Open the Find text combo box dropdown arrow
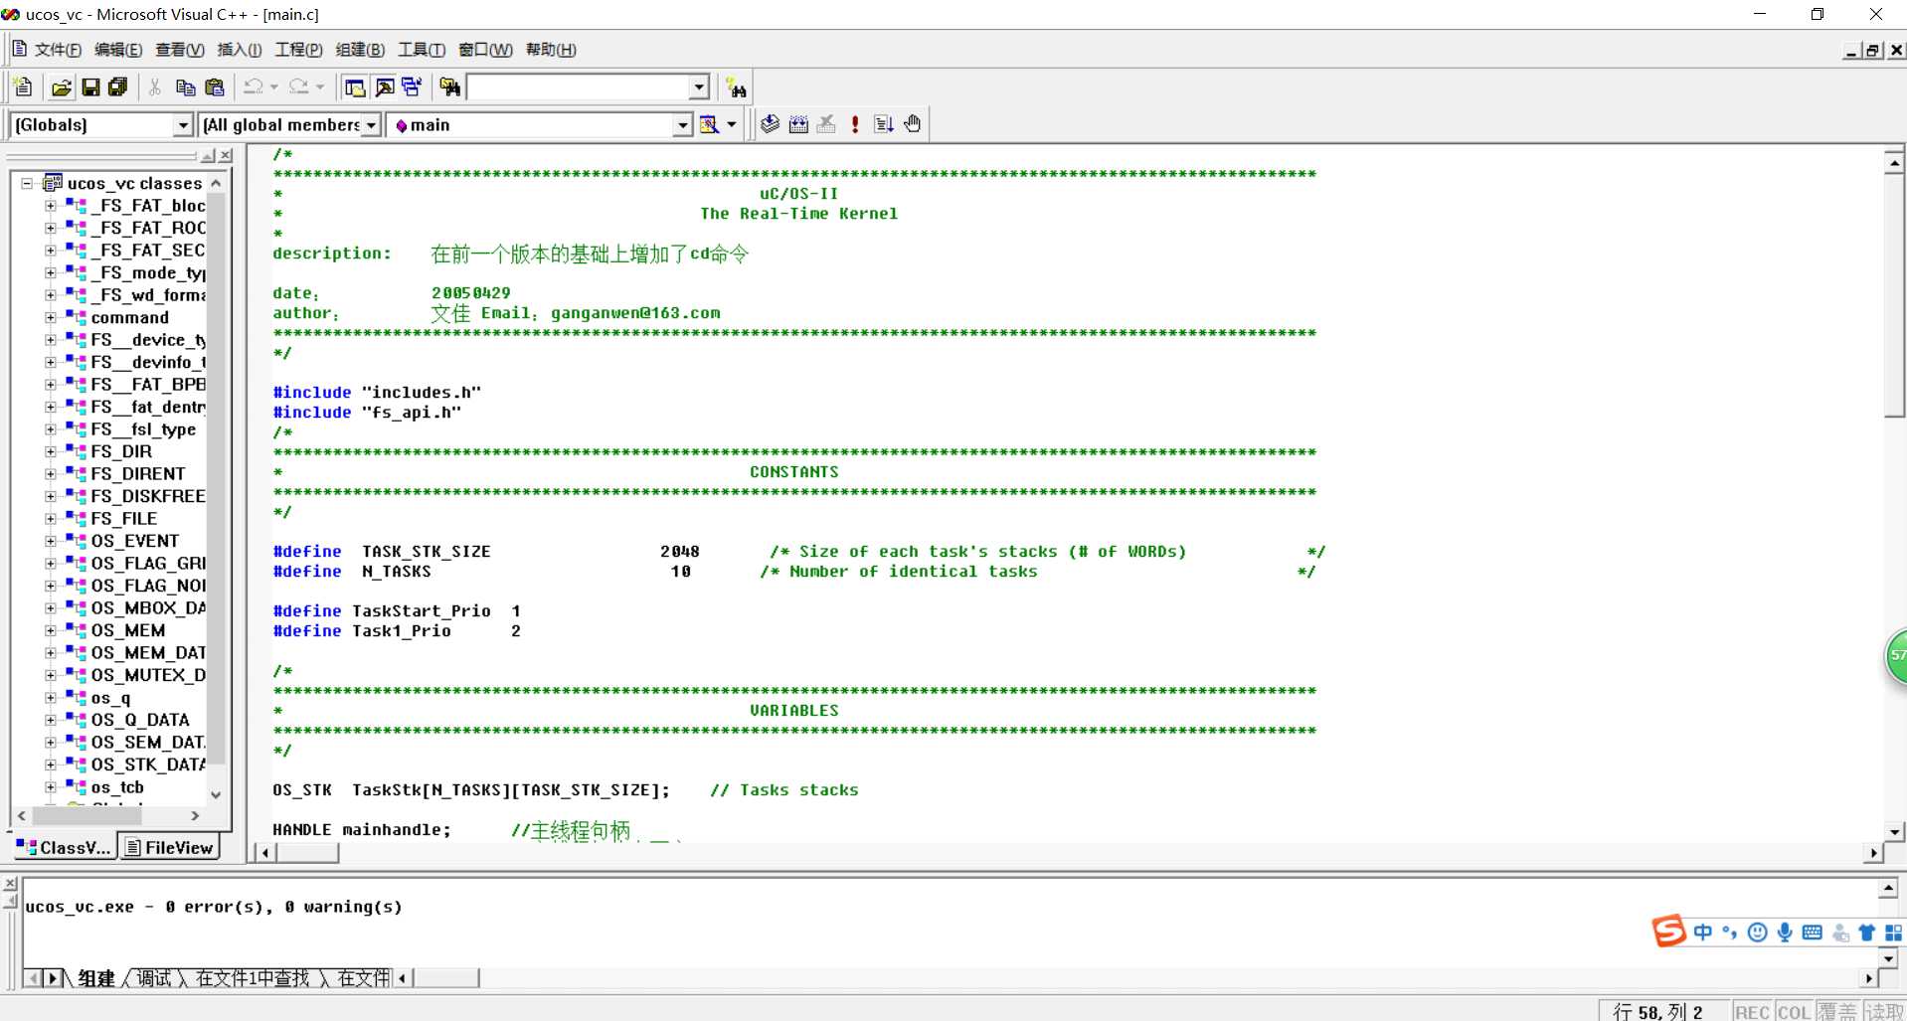 (x=699, y=87)
